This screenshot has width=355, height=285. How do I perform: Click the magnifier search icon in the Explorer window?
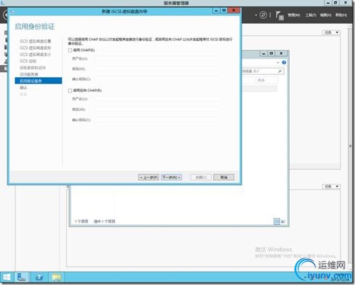click(280, 71)
